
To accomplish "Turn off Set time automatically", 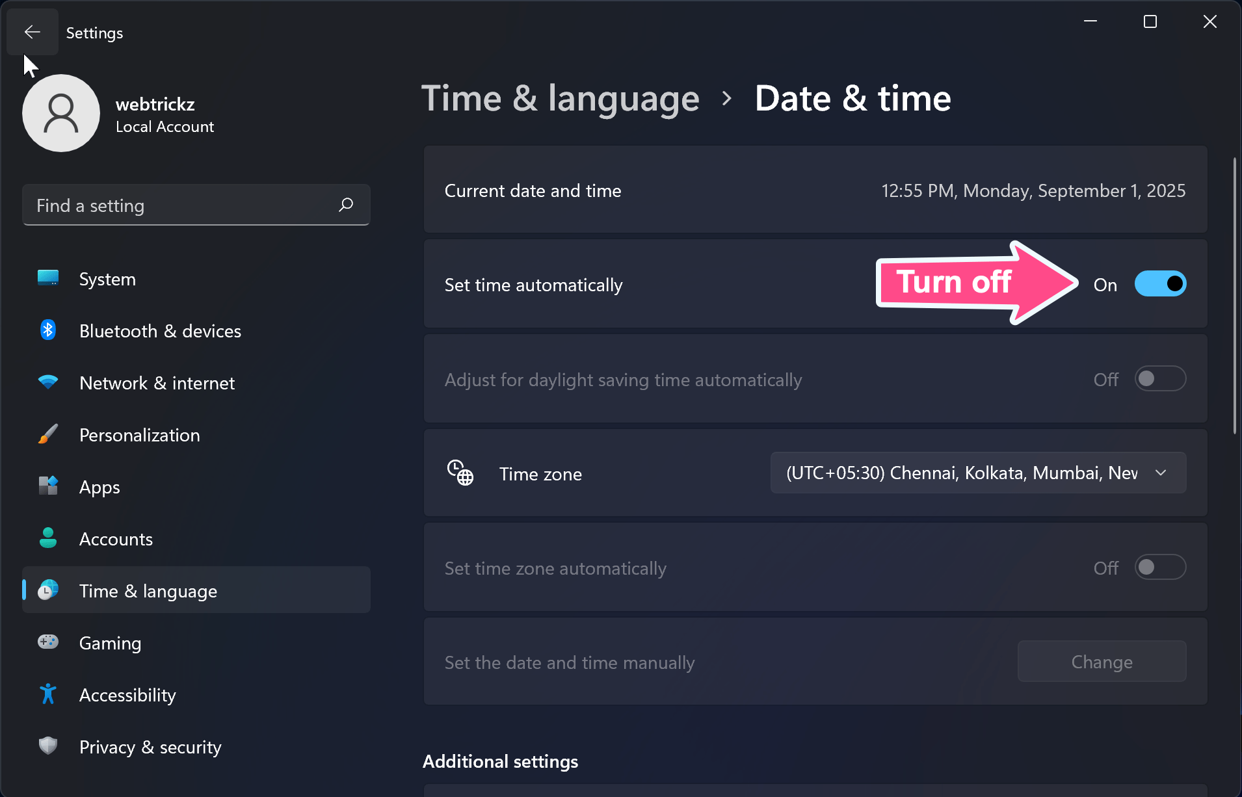I will coord(1160,283).
